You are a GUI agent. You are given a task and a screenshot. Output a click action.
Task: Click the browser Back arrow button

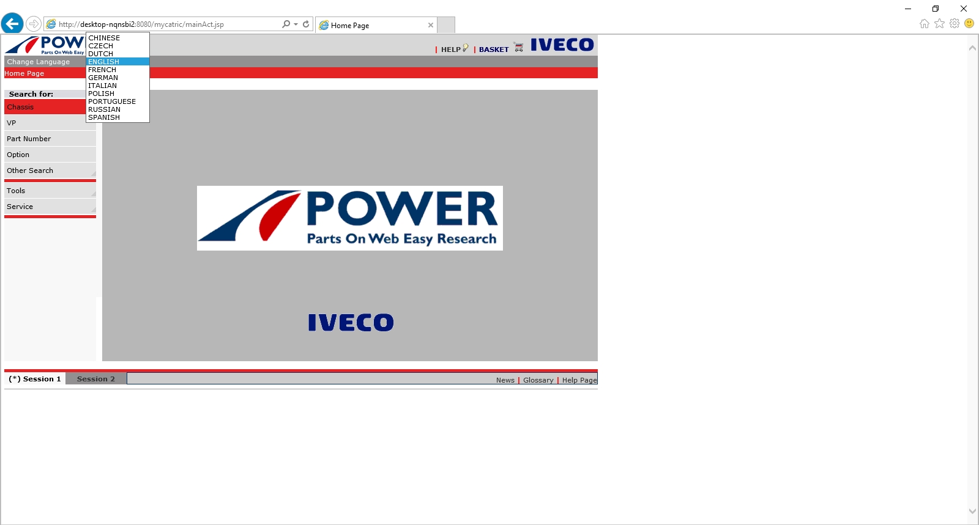(x=12, y=24)
